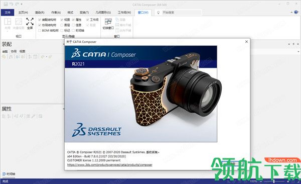
Task: Toggle the 装配结构树 checkbox
Action: click(x=40, y=20)
